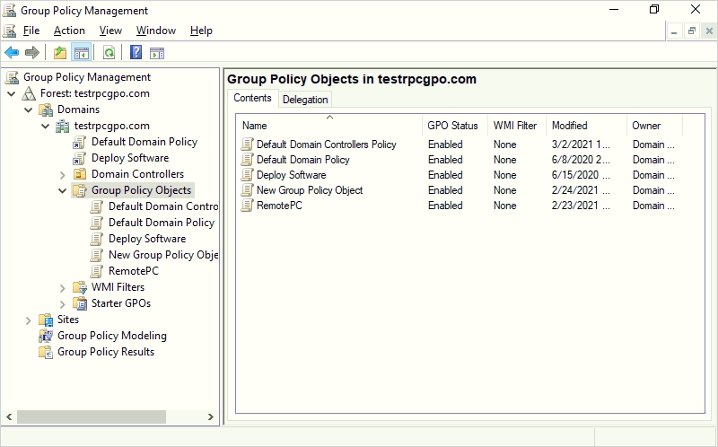Click the RemotePC GPO icon in list
This screenshot has height=447, width=718.
pyautogui.click(x=248, y=206)
